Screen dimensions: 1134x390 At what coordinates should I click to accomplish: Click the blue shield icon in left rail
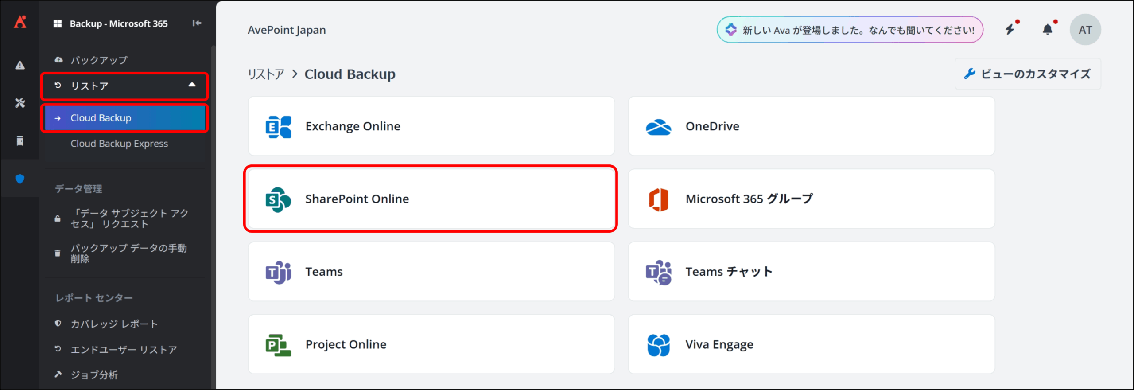[x=20, y=179]
